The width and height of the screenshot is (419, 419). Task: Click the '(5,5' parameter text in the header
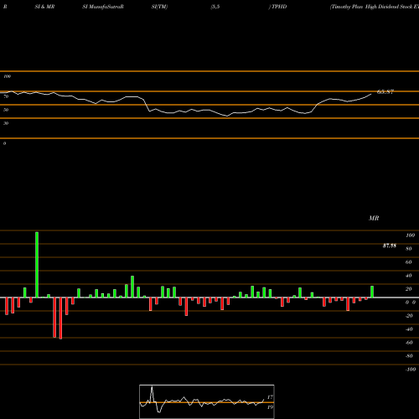pos(215,7)
